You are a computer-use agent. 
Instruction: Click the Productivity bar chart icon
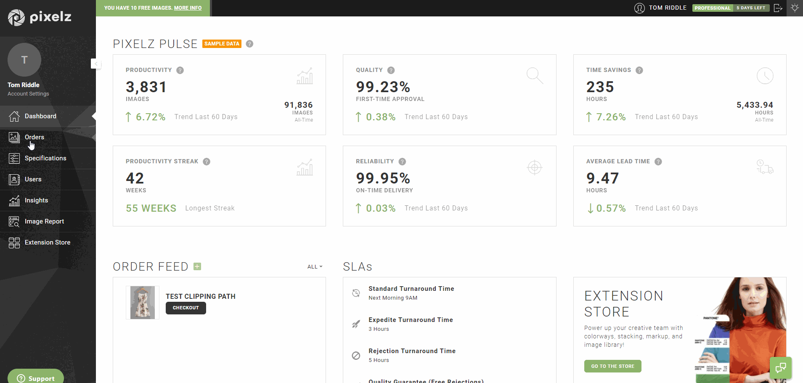tap(305, 76)
